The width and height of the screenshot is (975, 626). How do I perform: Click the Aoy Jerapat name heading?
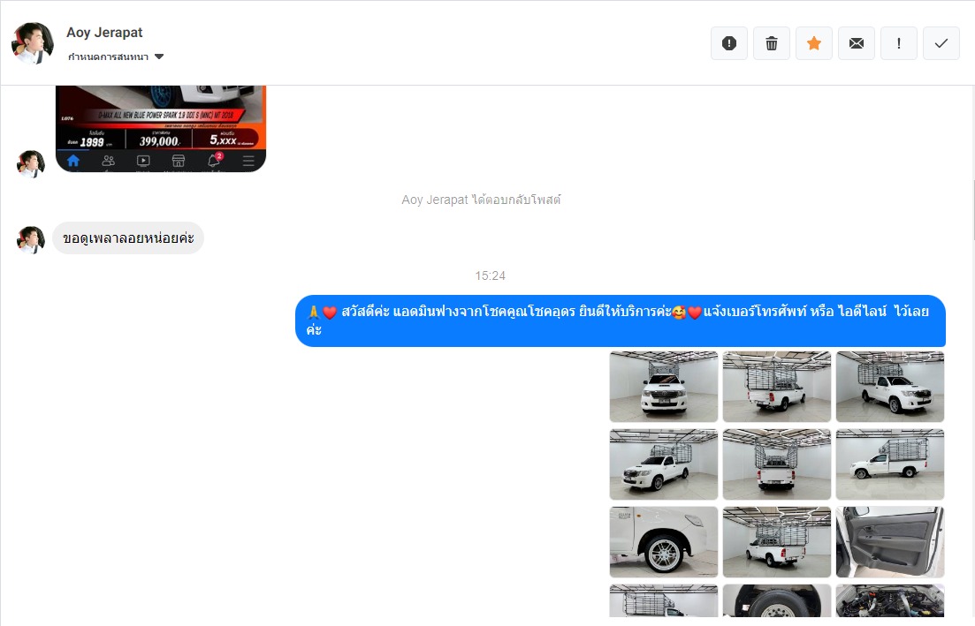104,33
